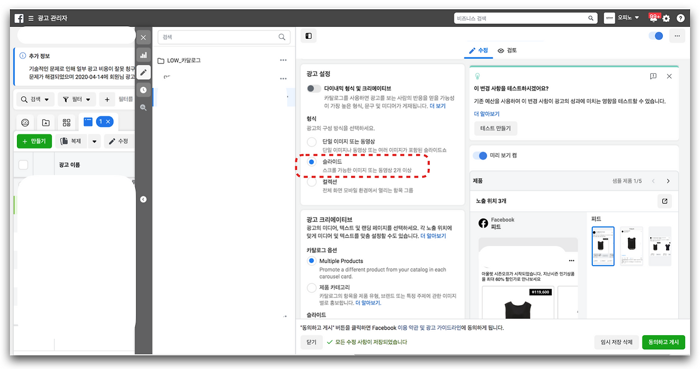Click the clock history icon in left sidebar
700x369 pixels.
(x=143, y=90)
